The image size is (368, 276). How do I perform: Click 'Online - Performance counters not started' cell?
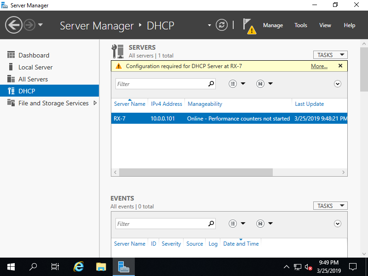point(238,119)
